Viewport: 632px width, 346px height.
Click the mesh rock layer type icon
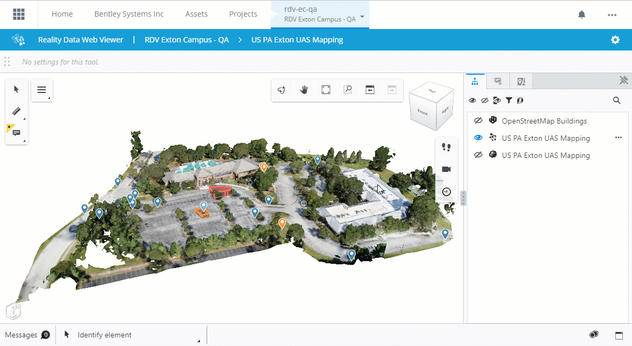492,154
